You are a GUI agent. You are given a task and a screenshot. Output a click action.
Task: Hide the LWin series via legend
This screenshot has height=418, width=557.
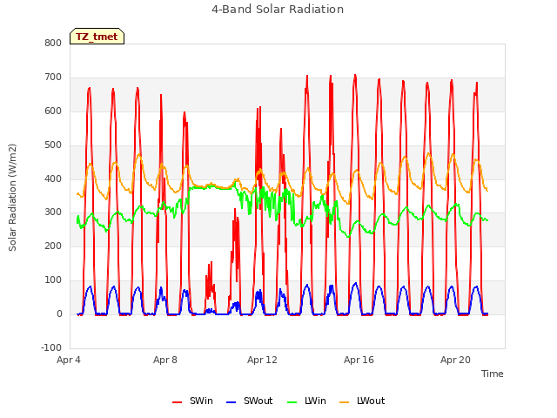(306, 401)
